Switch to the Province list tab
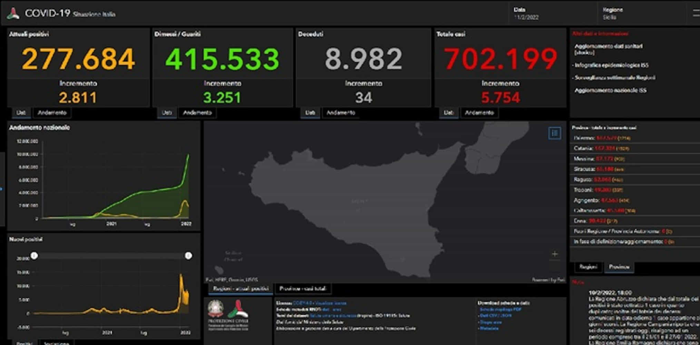 tap(619, 267)
